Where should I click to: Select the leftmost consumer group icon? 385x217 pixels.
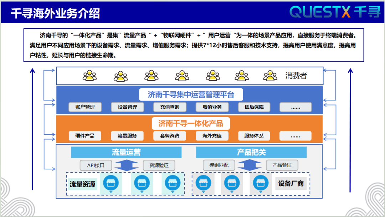point(88,76)
